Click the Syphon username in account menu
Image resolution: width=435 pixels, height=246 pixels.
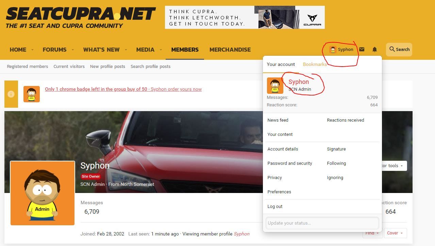pos(299,82)
